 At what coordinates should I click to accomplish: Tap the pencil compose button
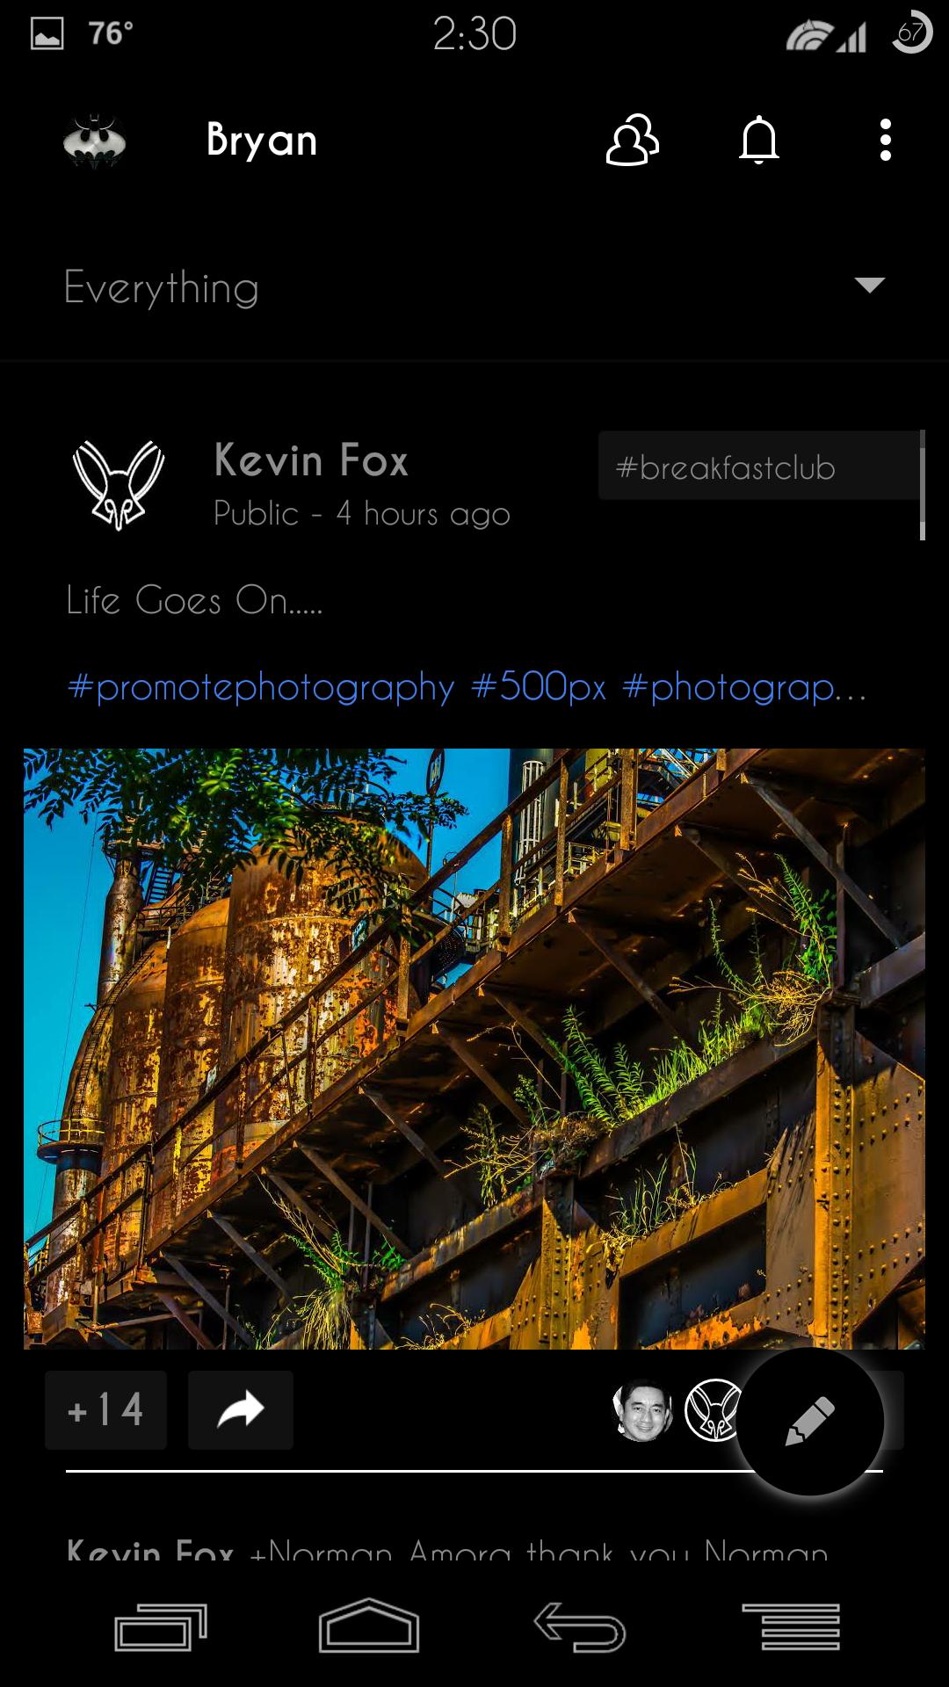(x=809, y=1421)
